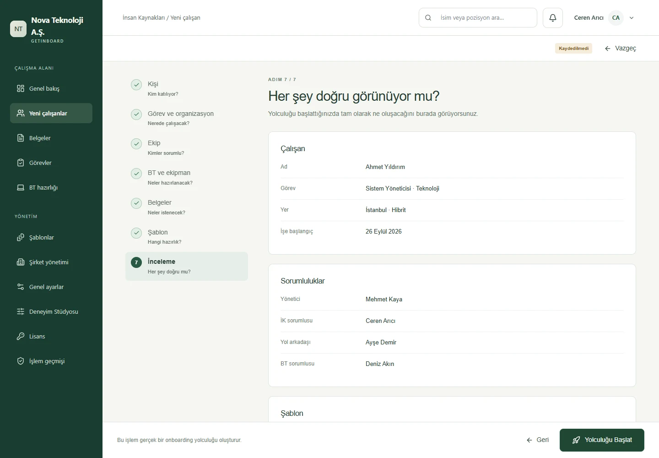The width and height of the screenshot is (659, 458).
Task: Click the CA user avatar
Action: click(616, 18)
